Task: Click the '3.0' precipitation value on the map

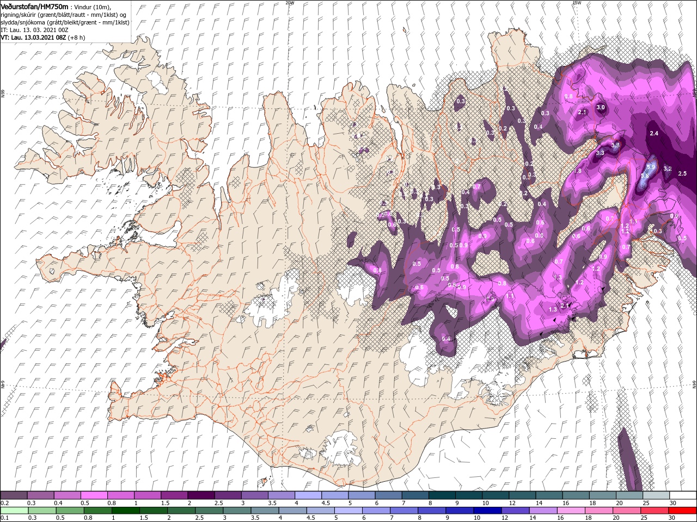Action: [601, 108]
